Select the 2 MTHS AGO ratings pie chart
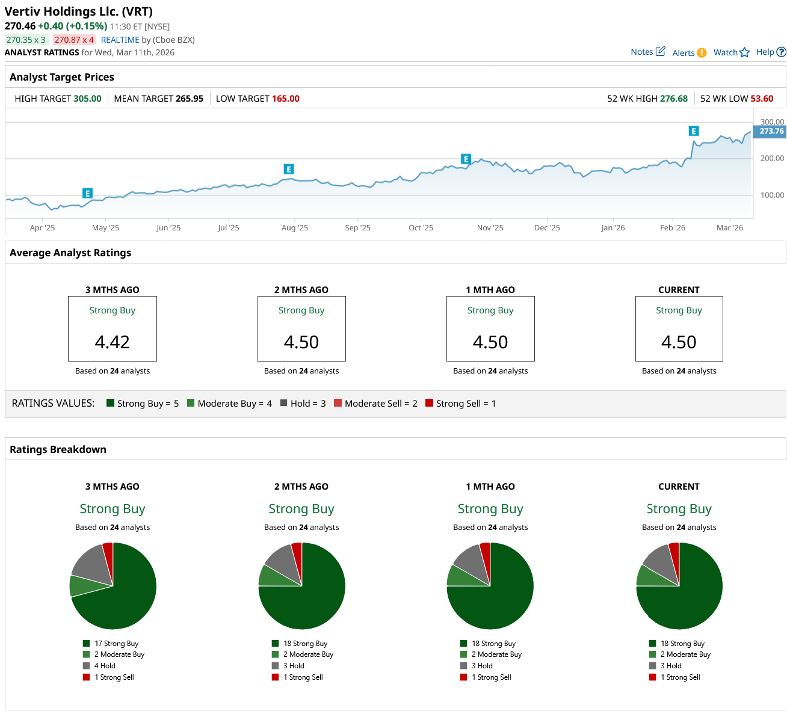787x711 pixels. pos(301,586)
